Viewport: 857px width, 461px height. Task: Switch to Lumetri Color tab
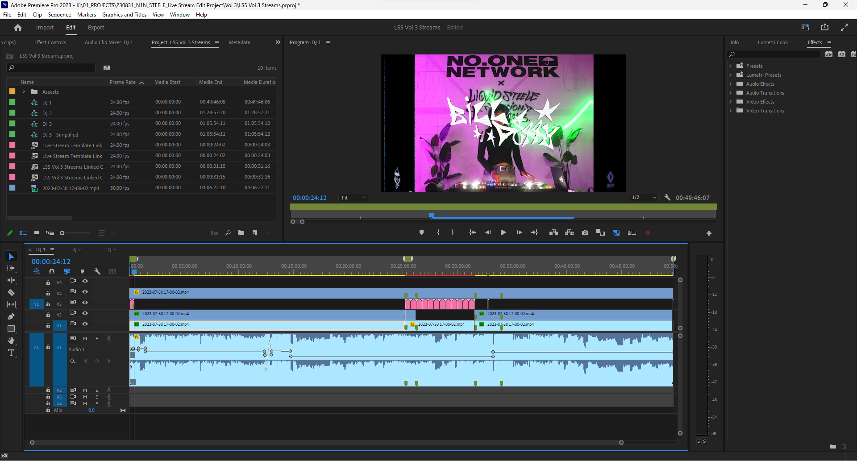click(773, 42)
